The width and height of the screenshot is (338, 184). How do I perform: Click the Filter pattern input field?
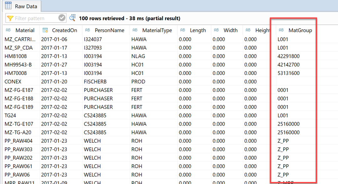pyautogui.click(x=36, y=18)
